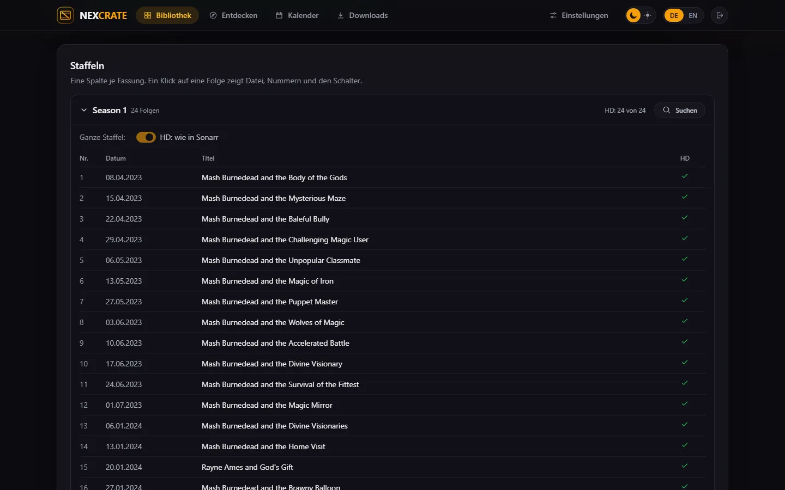Switch to the Downloads tab
785x490 pixels.
[x=363, y=15]
